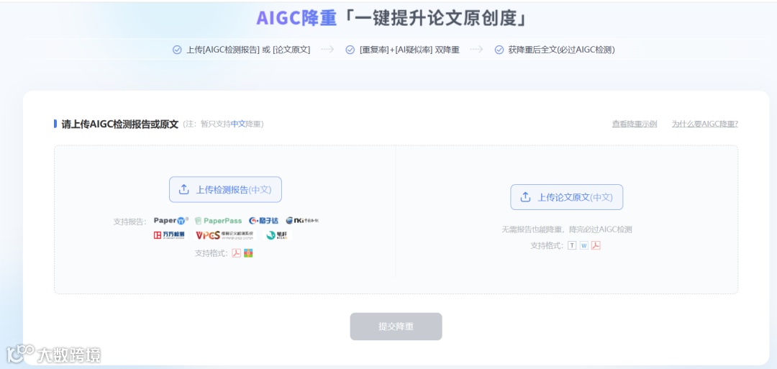Click the PaperYY report logo
The image size is (777, 369).
click(x=171, y=221)
